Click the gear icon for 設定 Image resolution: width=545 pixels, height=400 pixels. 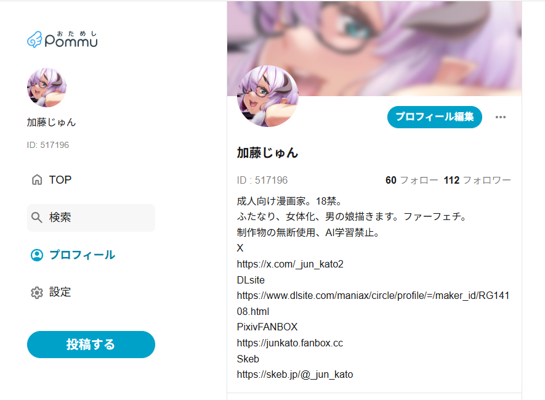(x=37, y=293)
